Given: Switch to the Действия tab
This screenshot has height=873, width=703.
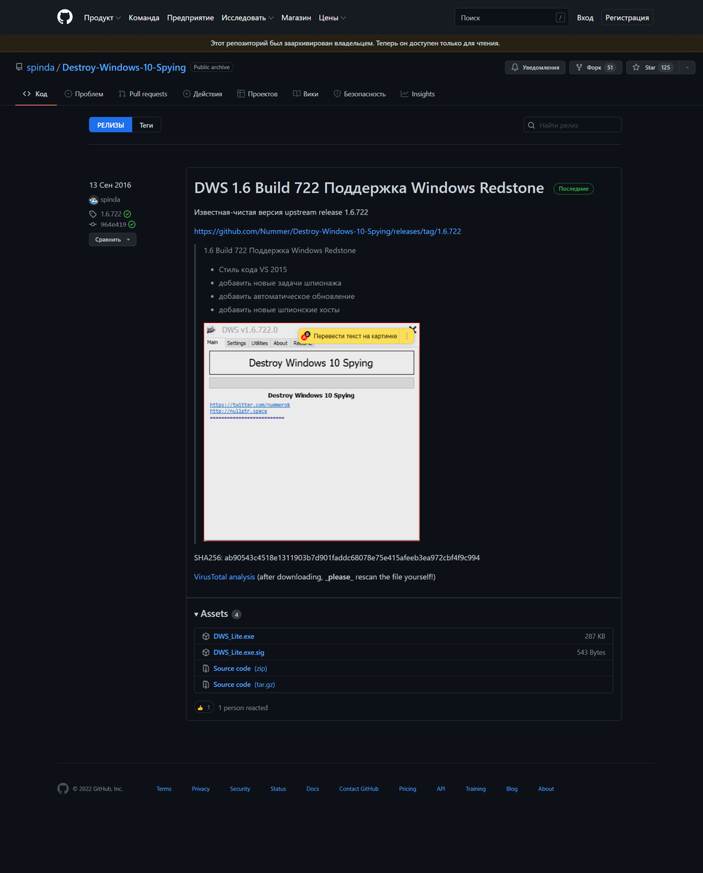Looking at the screenshot, I should click(x=203, y=94).
